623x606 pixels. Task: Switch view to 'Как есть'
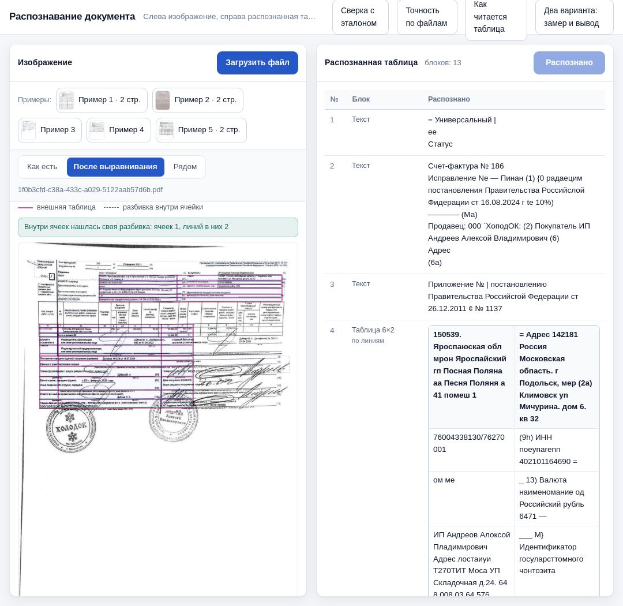pyautogui.click(x=42, y=167)
